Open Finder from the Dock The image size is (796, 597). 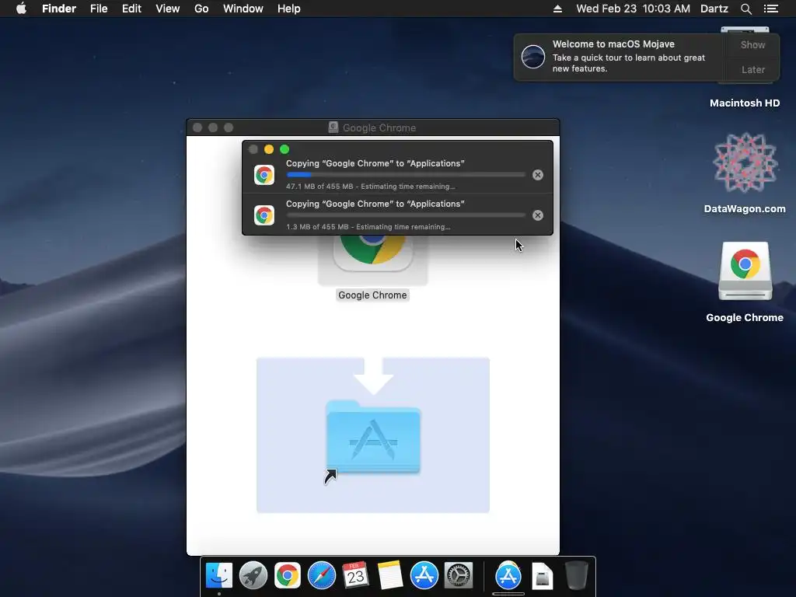click(218, 576)
